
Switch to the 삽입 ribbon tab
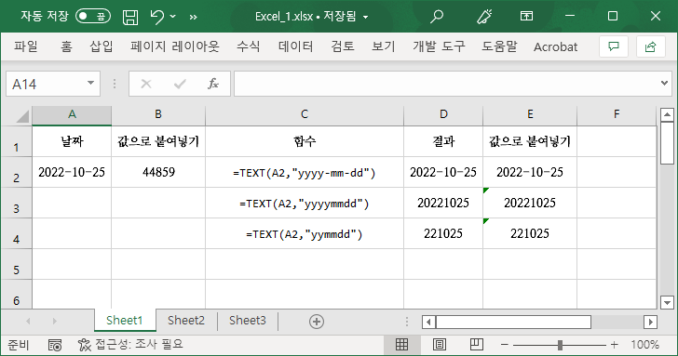102,46
